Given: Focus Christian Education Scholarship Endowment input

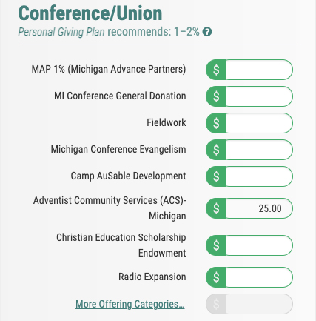Looking at the screenshot, I should 259,245.
